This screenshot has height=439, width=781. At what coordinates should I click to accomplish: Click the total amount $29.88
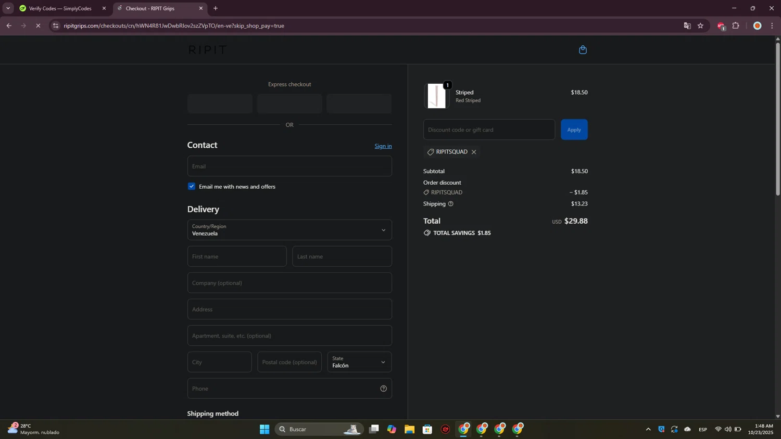click(576, 221)
